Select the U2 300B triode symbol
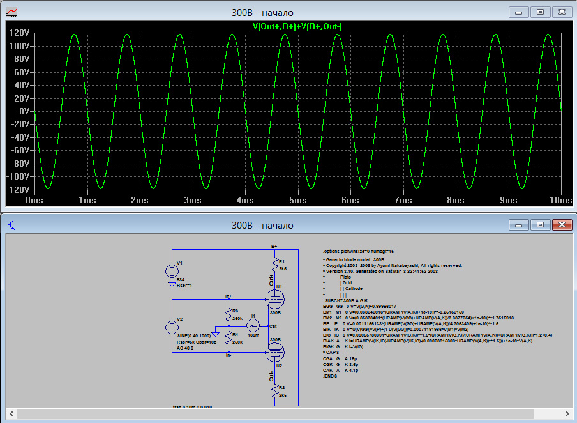 click(x=275, y=351)
